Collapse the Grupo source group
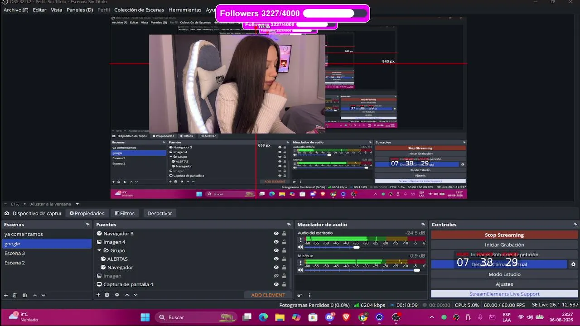 pos(99,250)
